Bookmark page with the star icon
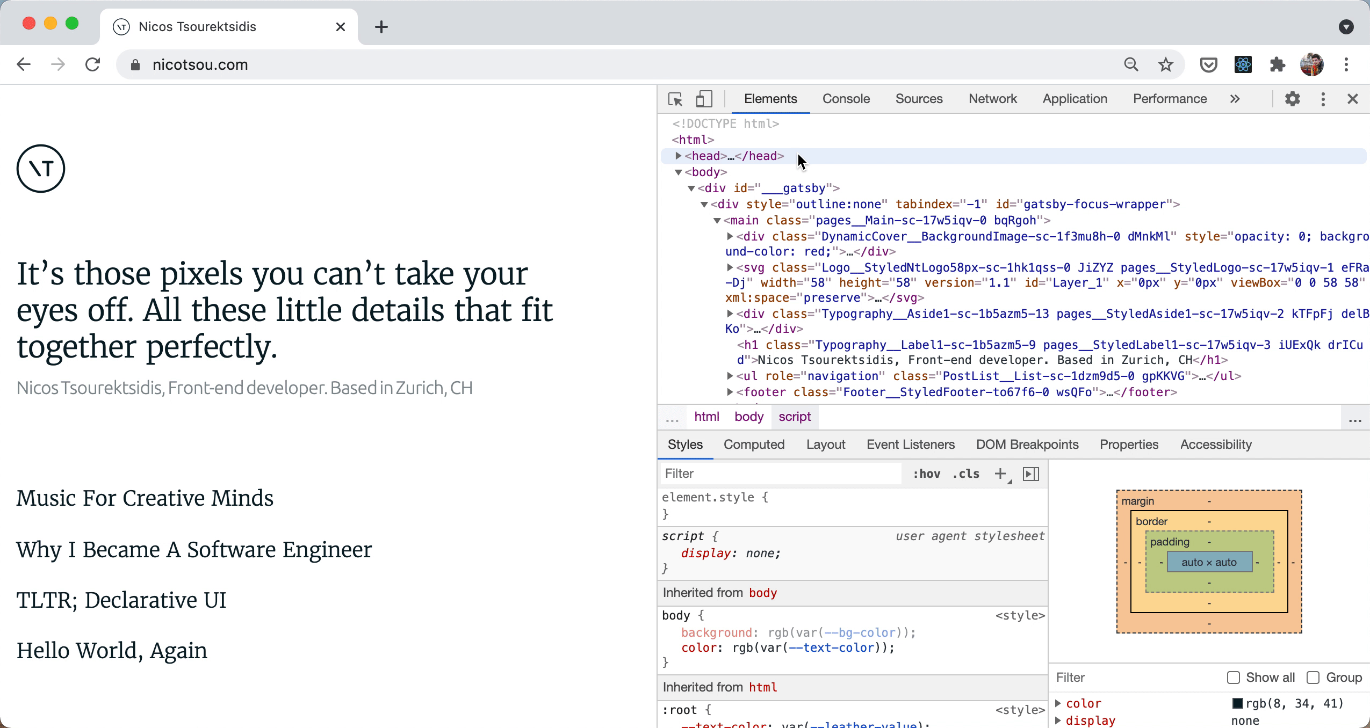Image resolution: width=1370 pixels, height=728 pixels. pos(1165,65)
